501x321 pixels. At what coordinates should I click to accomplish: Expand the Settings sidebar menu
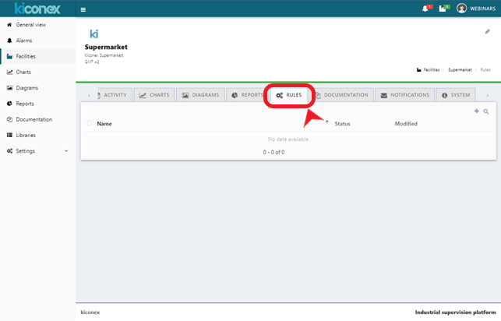[37, 150]
